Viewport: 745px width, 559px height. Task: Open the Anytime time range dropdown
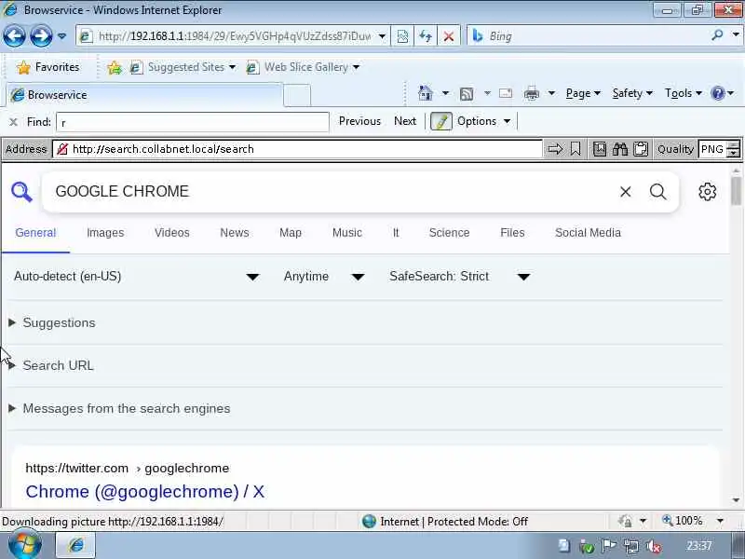pos(324,277)
